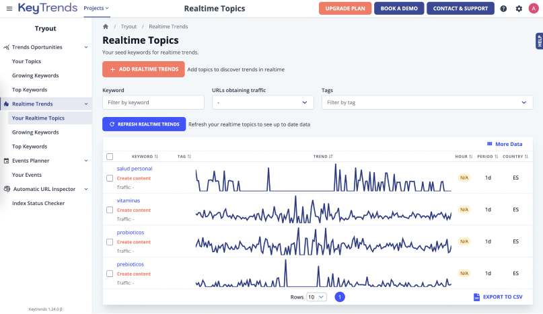Open the help question mark icon
This screenshot has width=543, height=314.
pos(503,9)
